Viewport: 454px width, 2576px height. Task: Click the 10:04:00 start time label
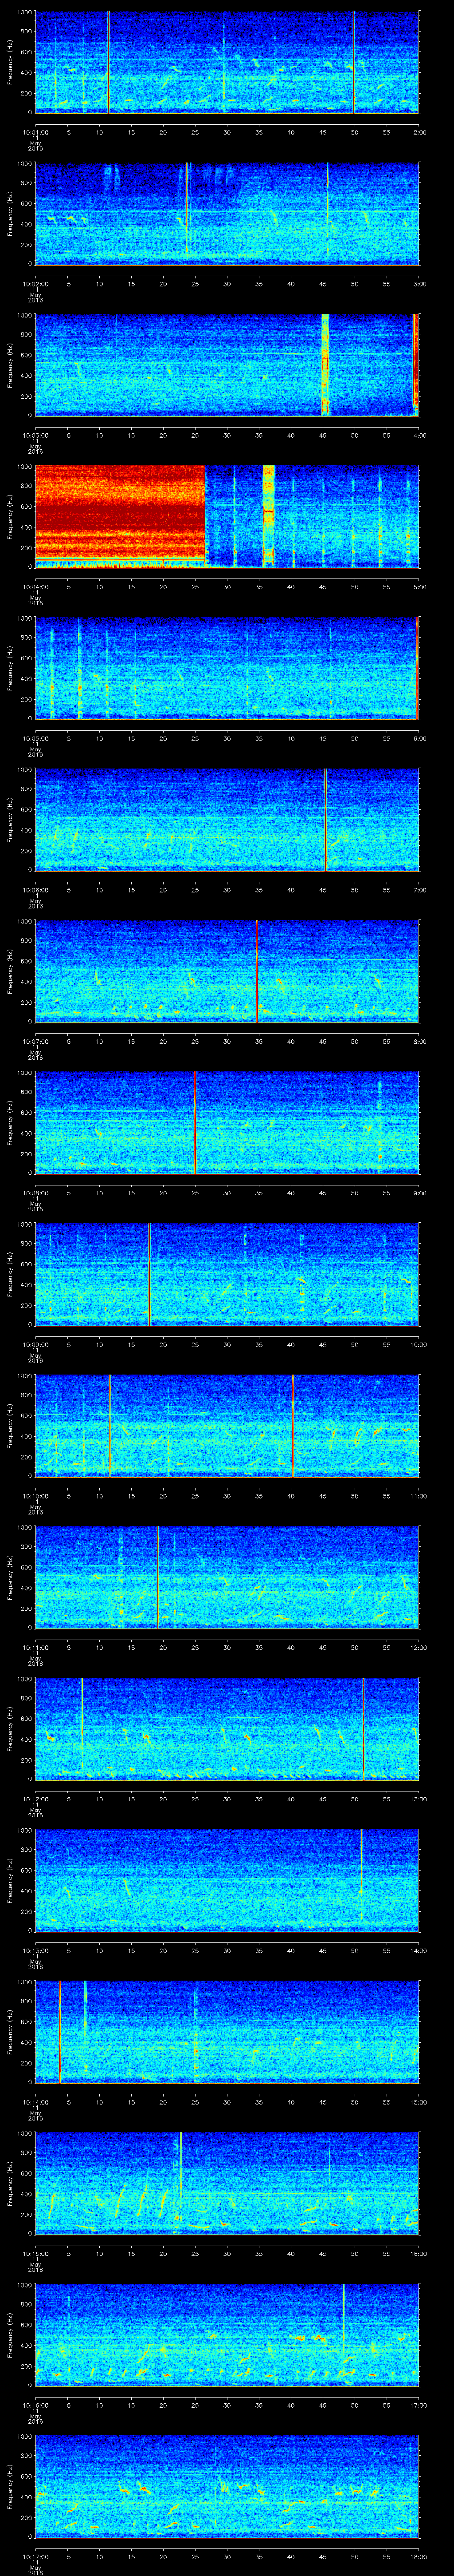pos(35,587)
